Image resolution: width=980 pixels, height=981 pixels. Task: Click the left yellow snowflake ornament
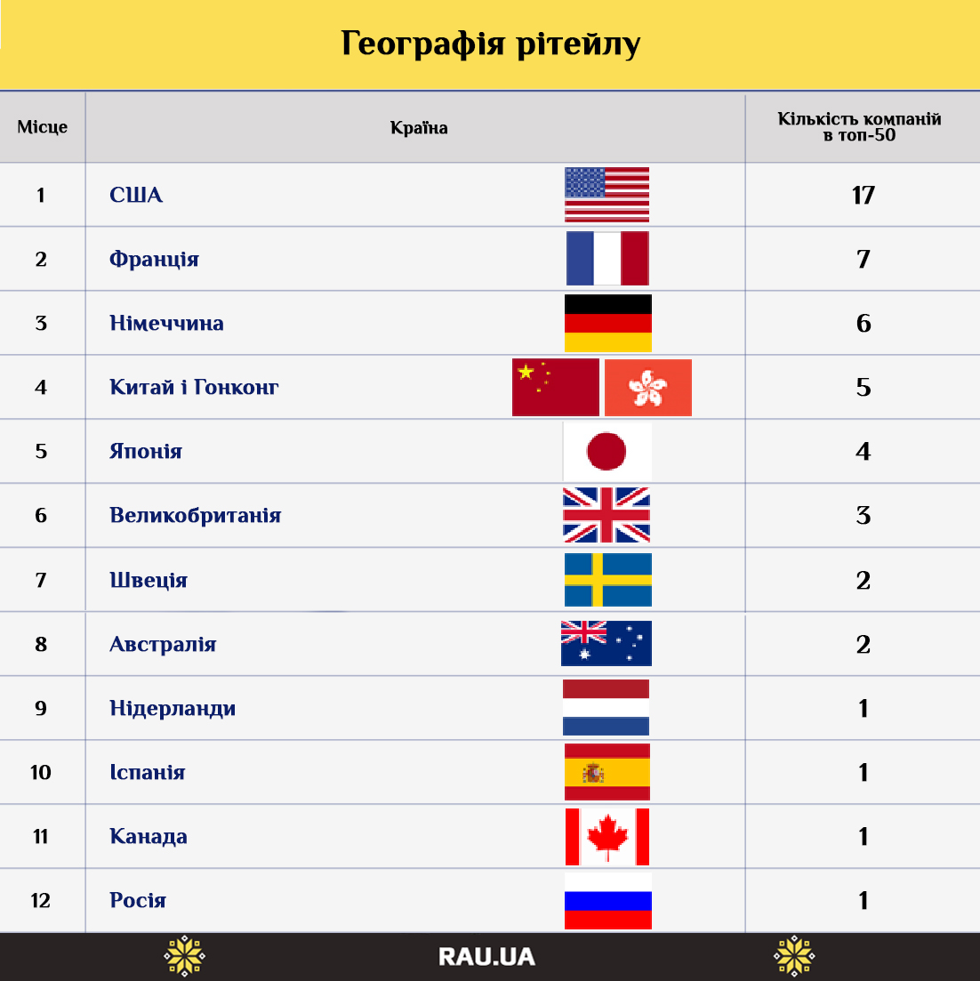[184, 957]
